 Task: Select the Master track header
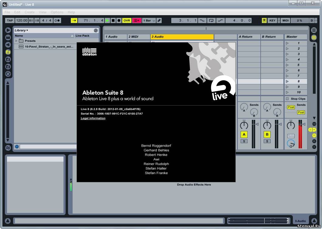click(x=296, y=37)
